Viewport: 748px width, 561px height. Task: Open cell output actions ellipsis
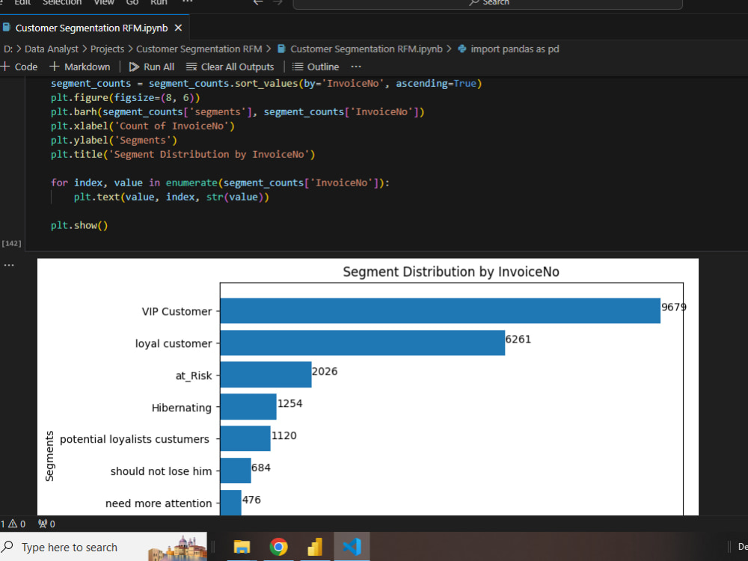(x=9, y=266)
